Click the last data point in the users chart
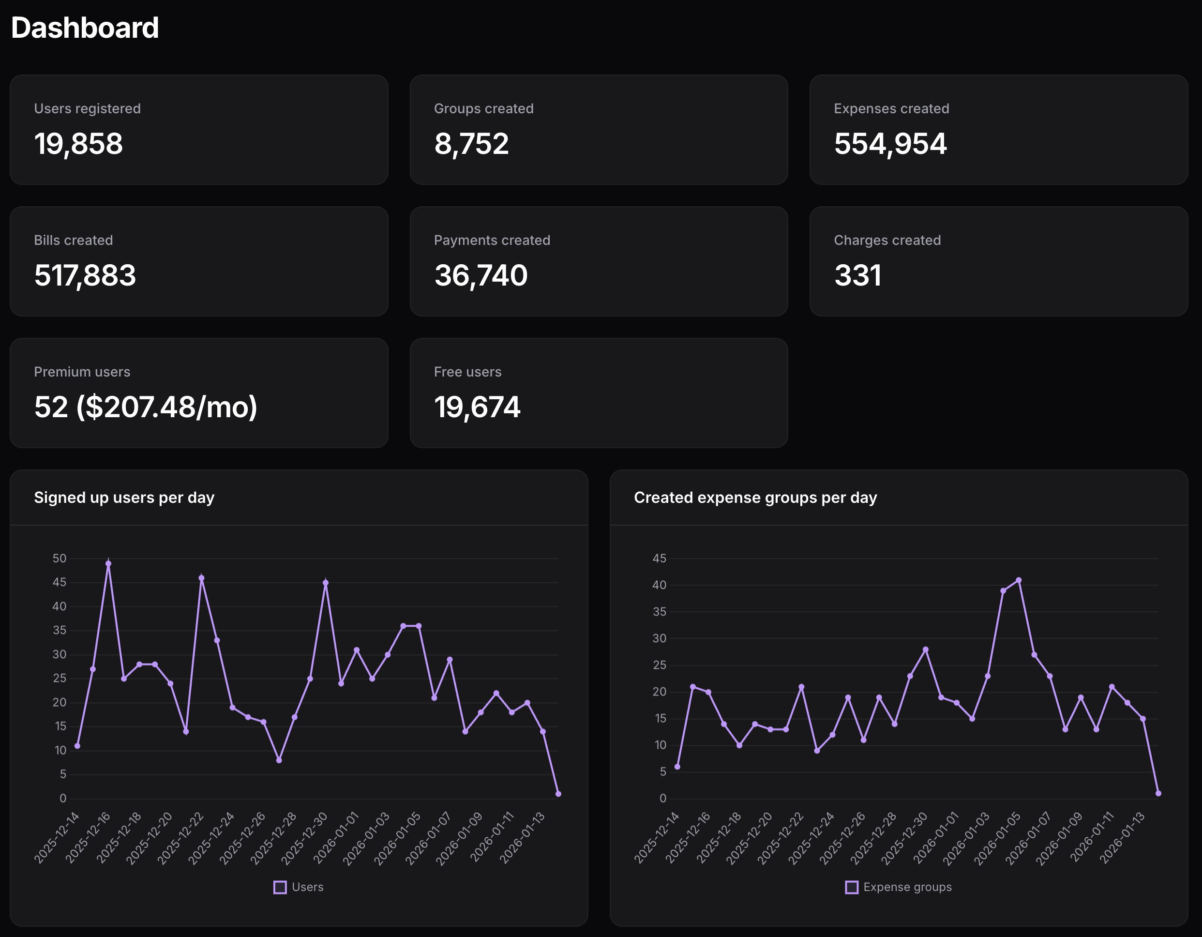1202x937 pixels. point(558,794)
